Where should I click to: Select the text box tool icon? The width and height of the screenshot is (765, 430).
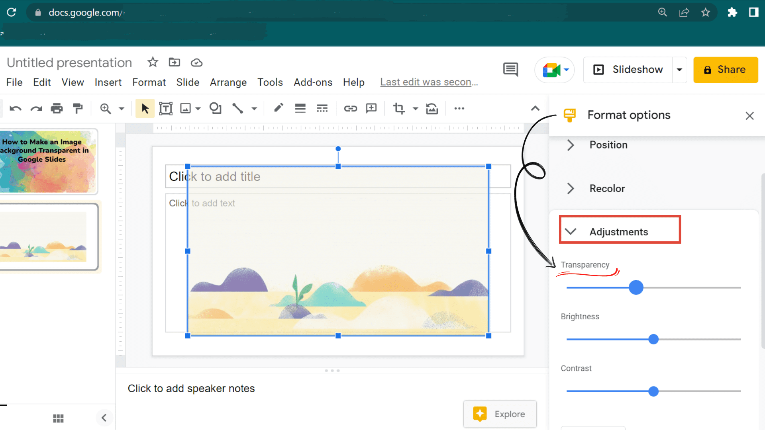165,108
